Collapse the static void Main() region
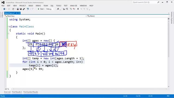174x98 pixels. (8, 33)
